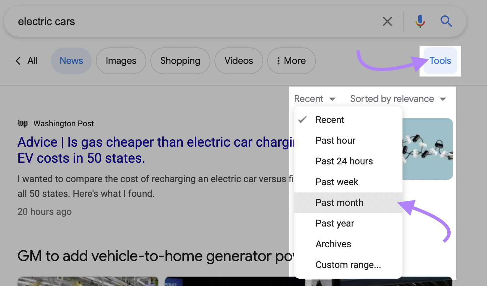Open the Recent dropdown
The height and width of the screenshot is (286, 487).
(314, 99)
